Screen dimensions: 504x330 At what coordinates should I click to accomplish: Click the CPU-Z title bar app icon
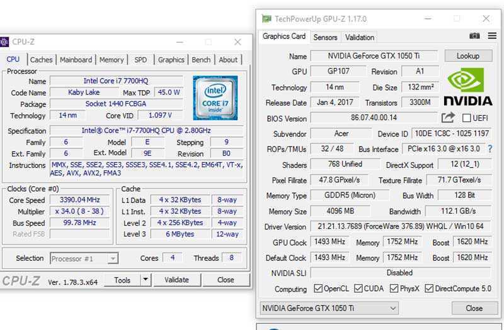[4, 42]
